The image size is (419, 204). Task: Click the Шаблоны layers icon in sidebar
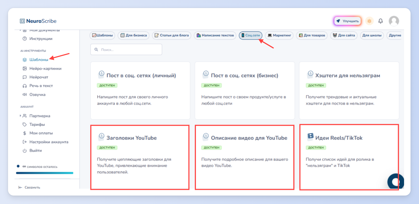pos(25,60)
